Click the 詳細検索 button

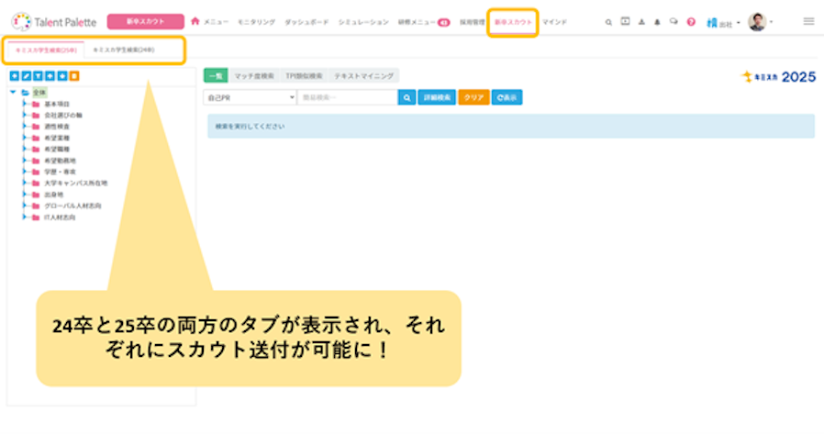[437, 97]
